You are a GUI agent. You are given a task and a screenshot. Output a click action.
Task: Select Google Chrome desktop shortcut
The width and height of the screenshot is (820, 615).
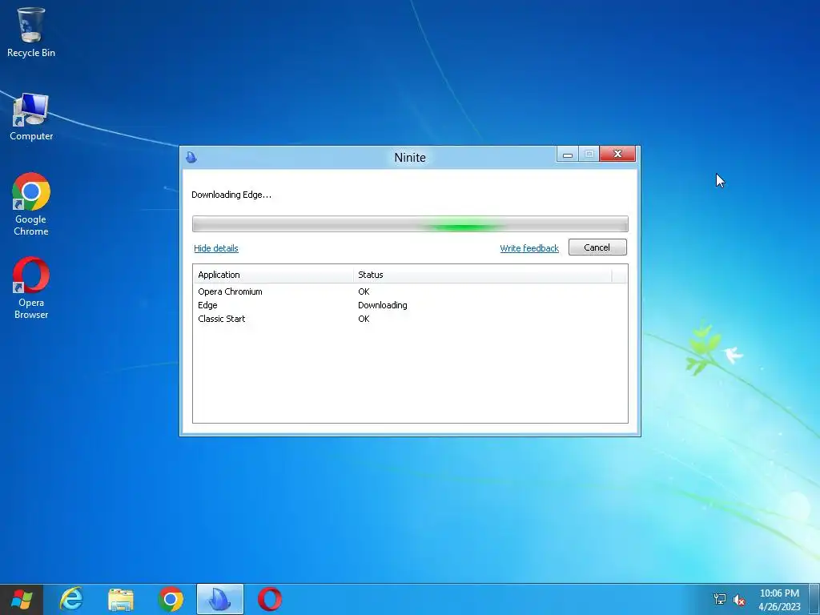click(31, 204)
